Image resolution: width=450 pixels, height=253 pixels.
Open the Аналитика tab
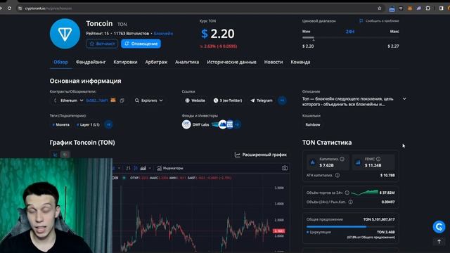coord(187,62)
